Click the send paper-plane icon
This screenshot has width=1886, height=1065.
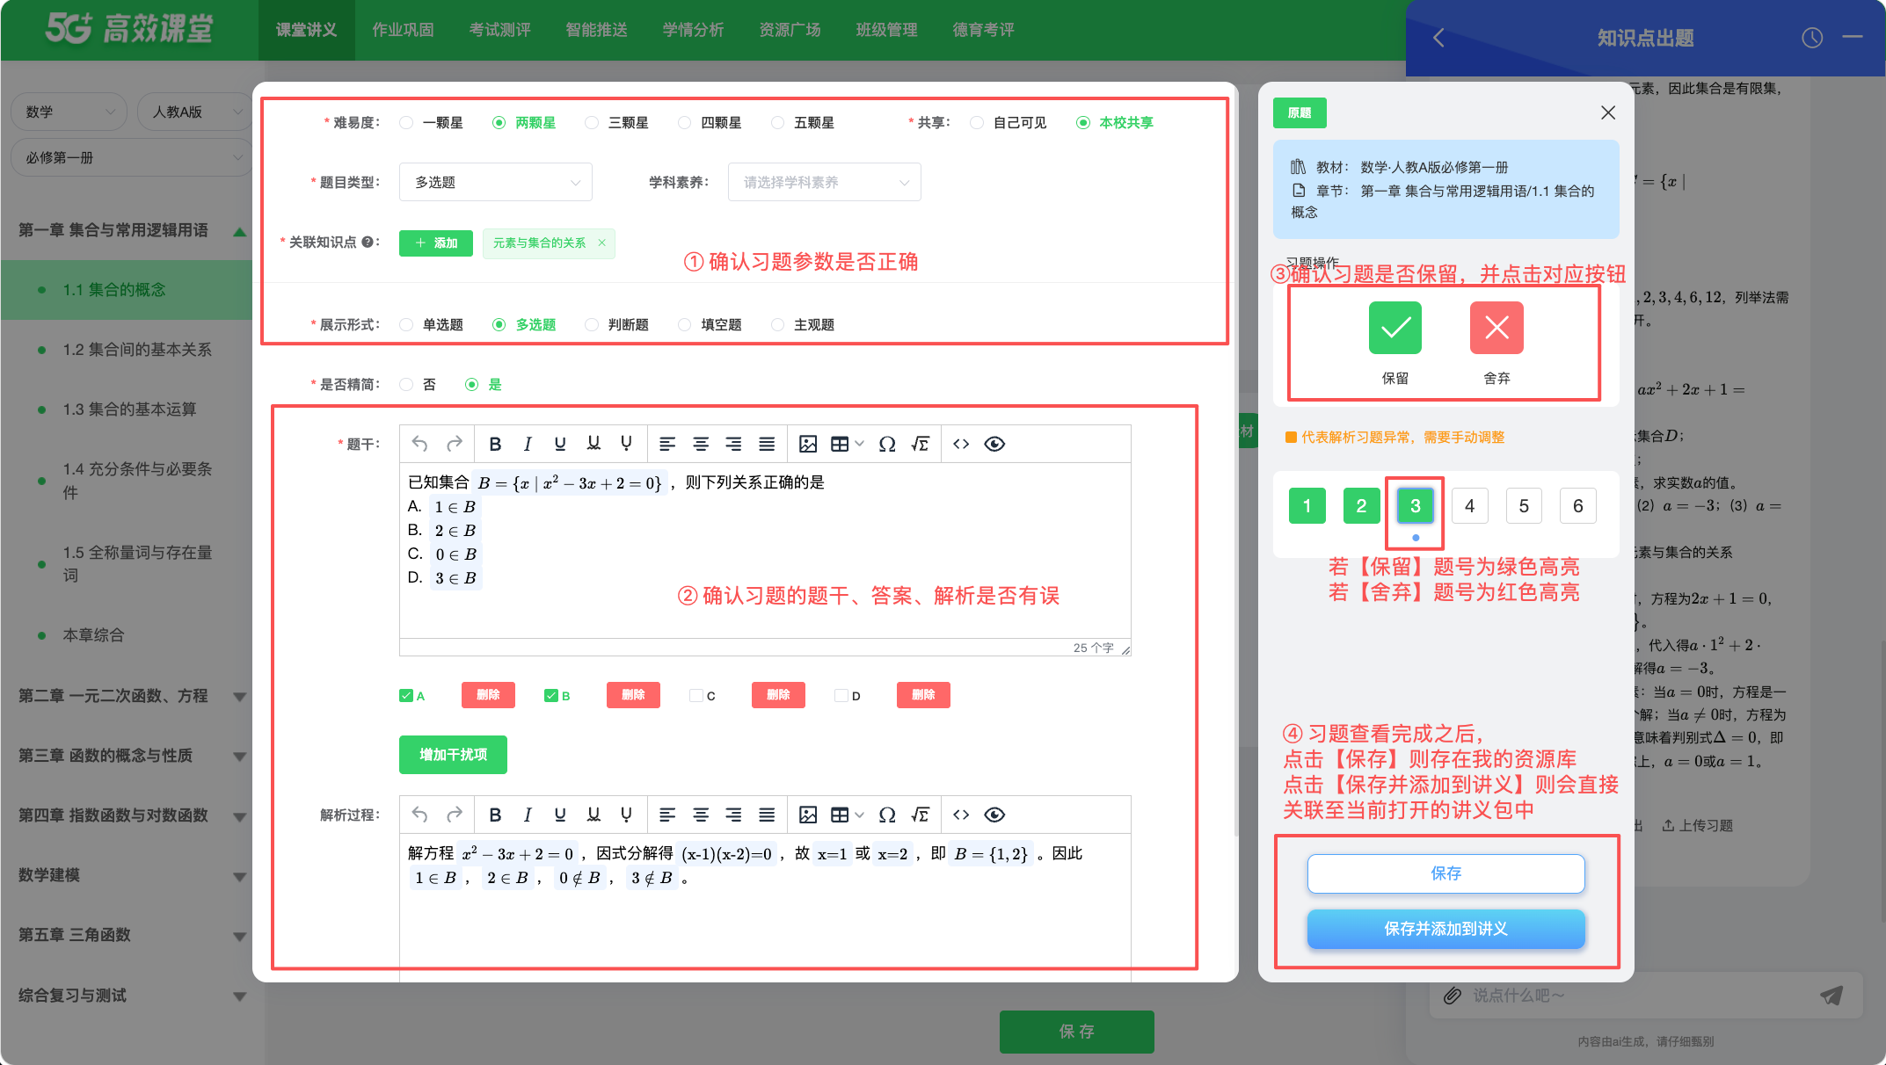click(1831, 995)
